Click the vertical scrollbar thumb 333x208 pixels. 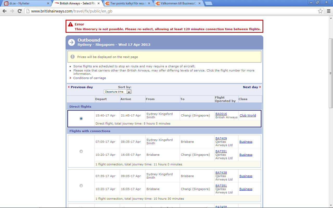pos(331,73)
